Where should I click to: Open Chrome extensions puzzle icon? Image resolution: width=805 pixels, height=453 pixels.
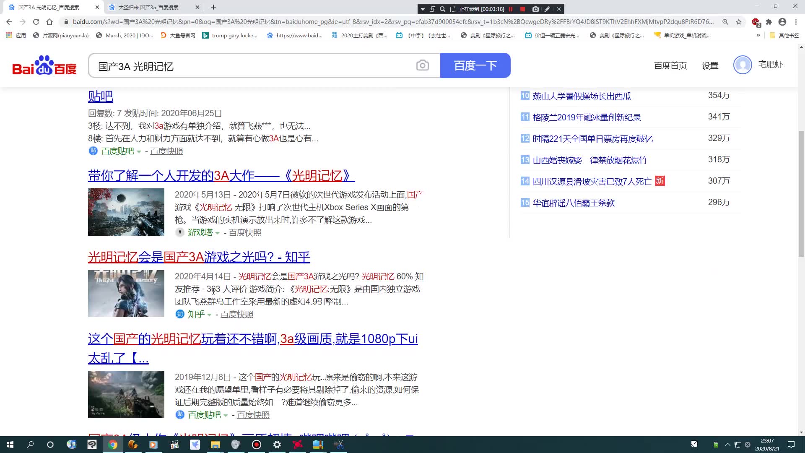[769, 22]
